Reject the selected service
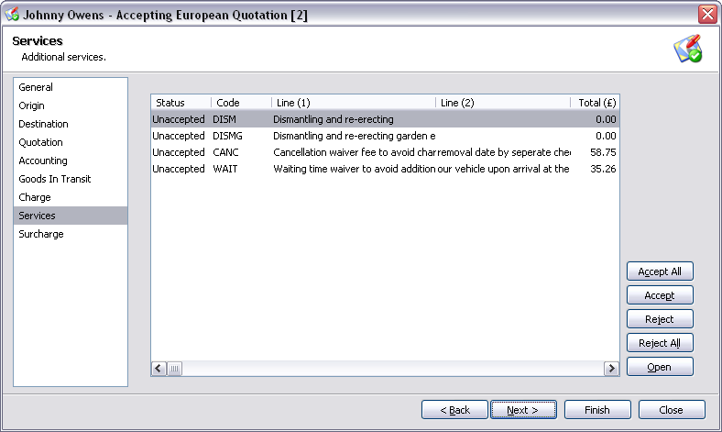The image size is (722, 432). pos(660,319)
